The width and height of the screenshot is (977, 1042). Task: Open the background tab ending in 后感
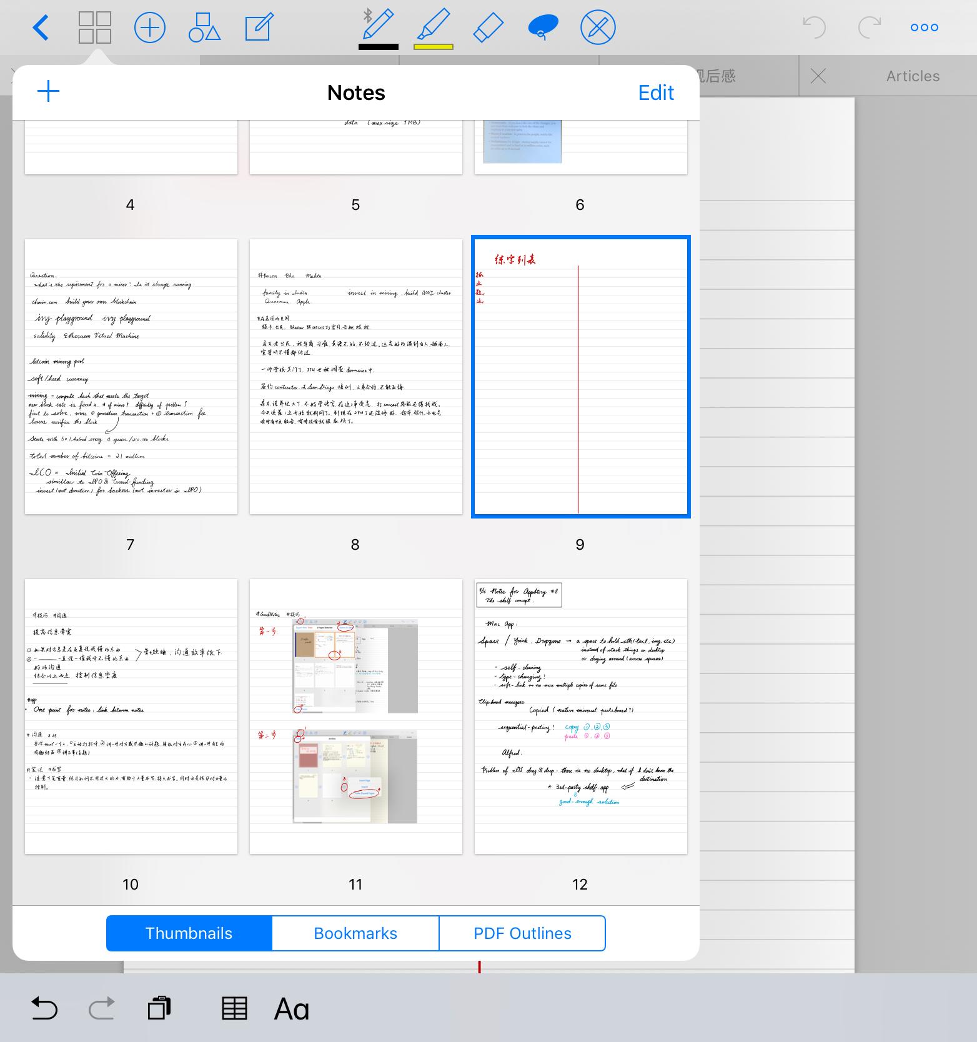click(749, 76)
